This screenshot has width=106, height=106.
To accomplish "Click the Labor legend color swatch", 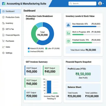I will click(46, 49).
